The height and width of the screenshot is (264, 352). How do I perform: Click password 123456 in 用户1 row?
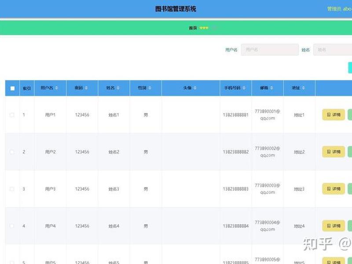pos(82,115)
